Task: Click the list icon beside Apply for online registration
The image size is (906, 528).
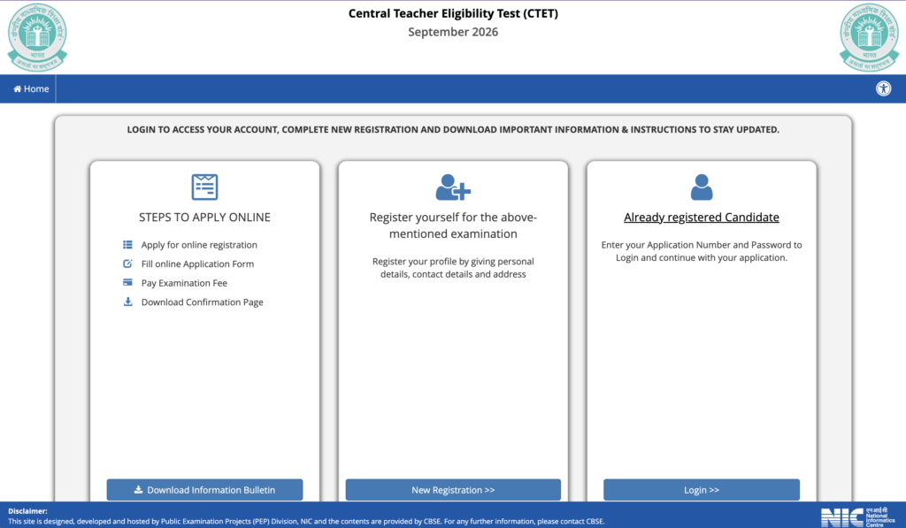Action: (x=127, y=245)
